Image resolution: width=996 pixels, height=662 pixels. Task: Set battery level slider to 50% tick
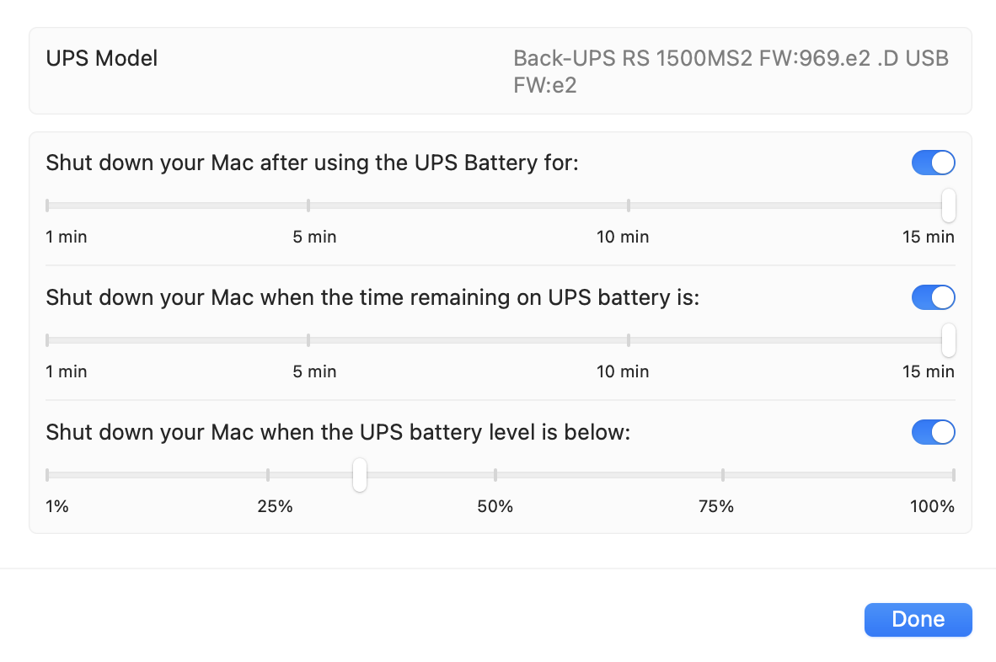495,474
